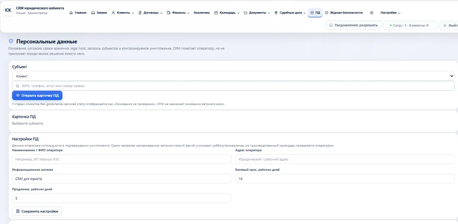Expand the Судебные дела menu
458x224 pixels.
tap(290, 13)
